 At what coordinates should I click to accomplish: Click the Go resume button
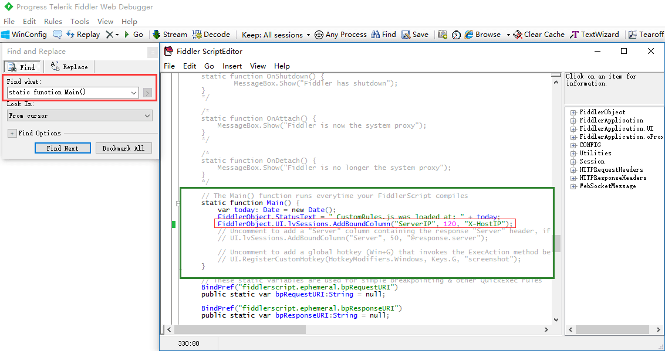134,35
